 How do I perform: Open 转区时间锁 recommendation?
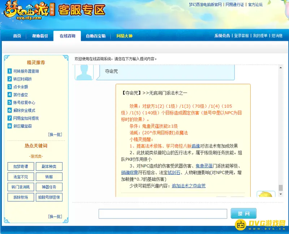click(x=22, y=79)
